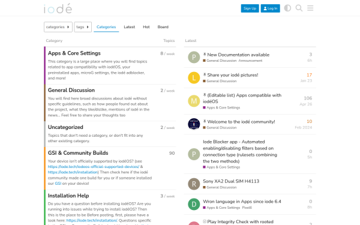This screenshot has width=360, height=225.
Task: Open Iode Blocker app automated filters topic
Action: pos(240,152)
